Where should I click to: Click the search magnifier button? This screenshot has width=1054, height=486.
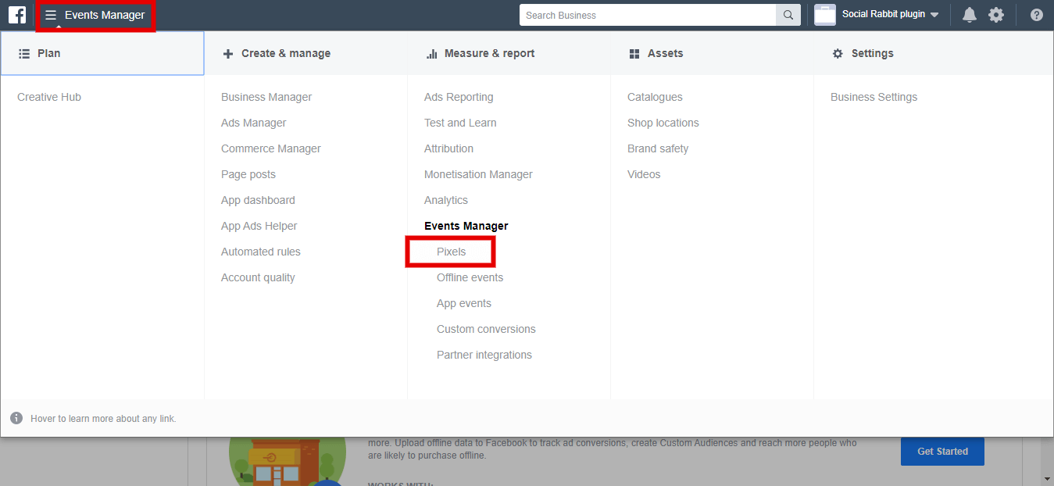click(x=788, y=15)
